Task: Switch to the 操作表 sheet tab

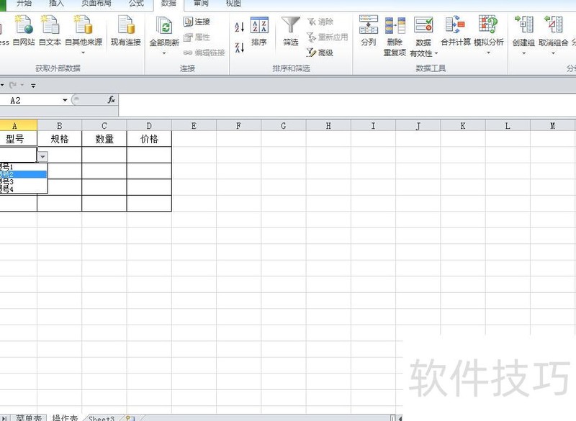Action: (x=65, y=417)
